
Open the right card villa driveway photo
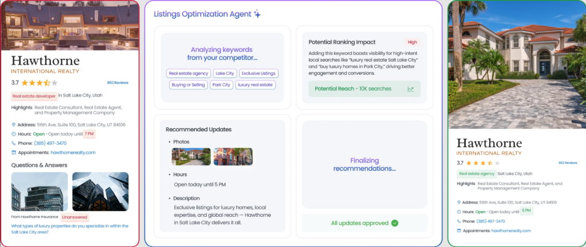click(517, 65)
